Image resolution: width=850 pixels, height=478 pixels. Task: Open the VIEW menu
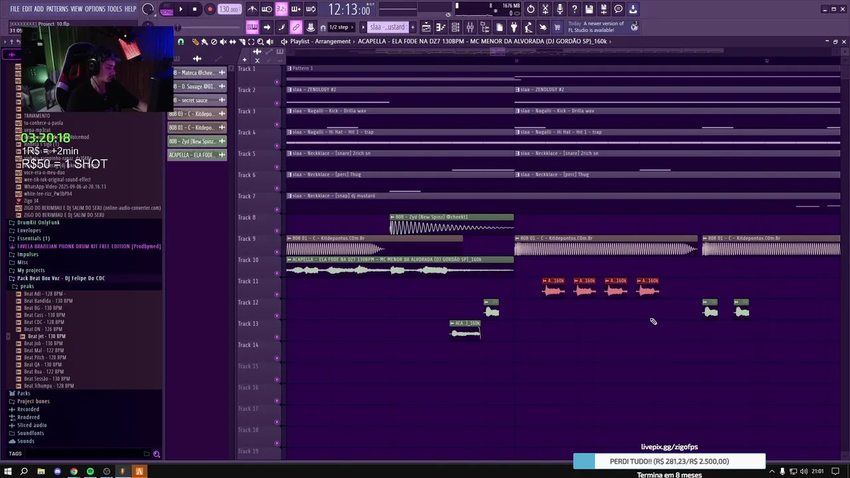pyautogui.click(x=76, y=9)
